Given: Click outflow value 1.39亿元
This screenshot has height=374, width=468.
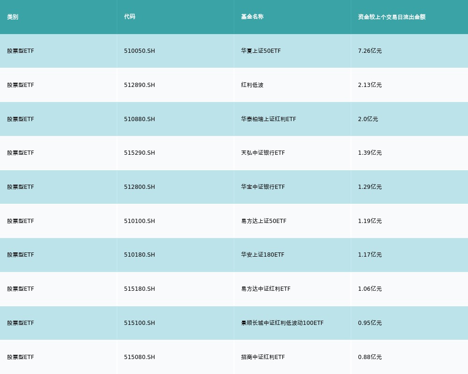Looking at the screenshot, I should [370, 153].
